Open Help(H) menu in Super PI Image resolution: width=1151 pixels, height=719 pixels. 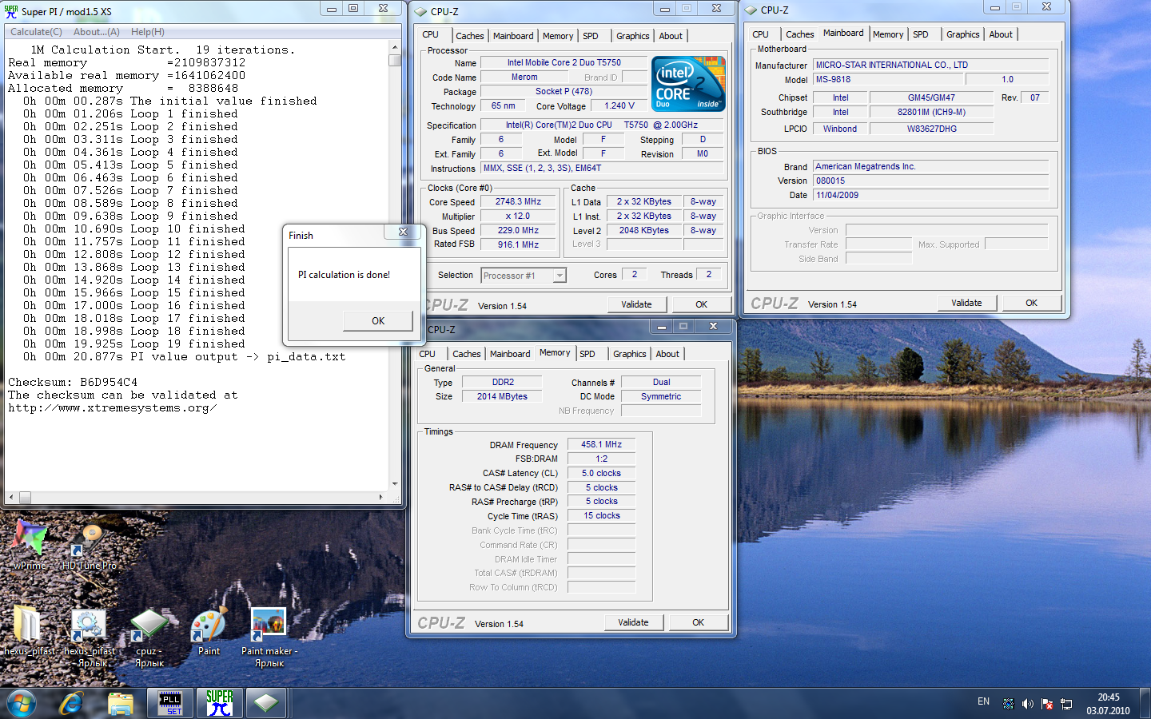147,32
